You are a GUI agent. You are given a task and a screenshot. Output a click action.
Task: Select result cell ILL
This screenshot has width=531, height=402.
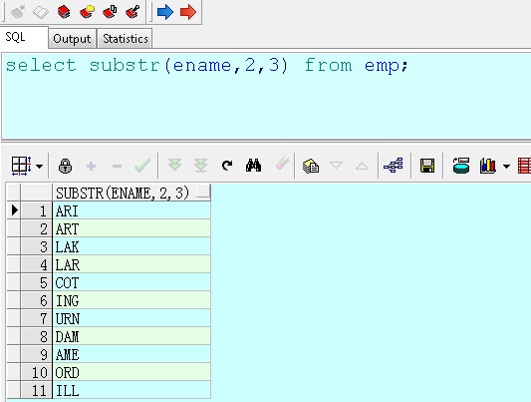(132, 390)
